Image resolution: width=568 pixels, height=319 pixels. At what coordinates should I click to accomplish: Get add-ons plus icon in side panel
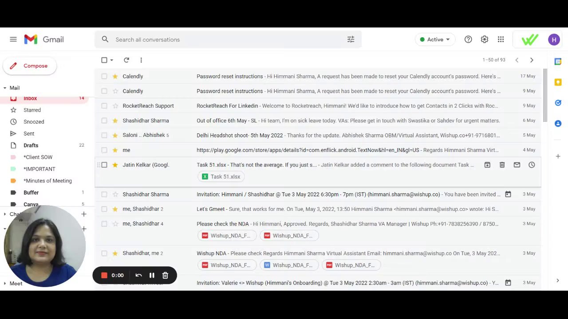point(558,156)
